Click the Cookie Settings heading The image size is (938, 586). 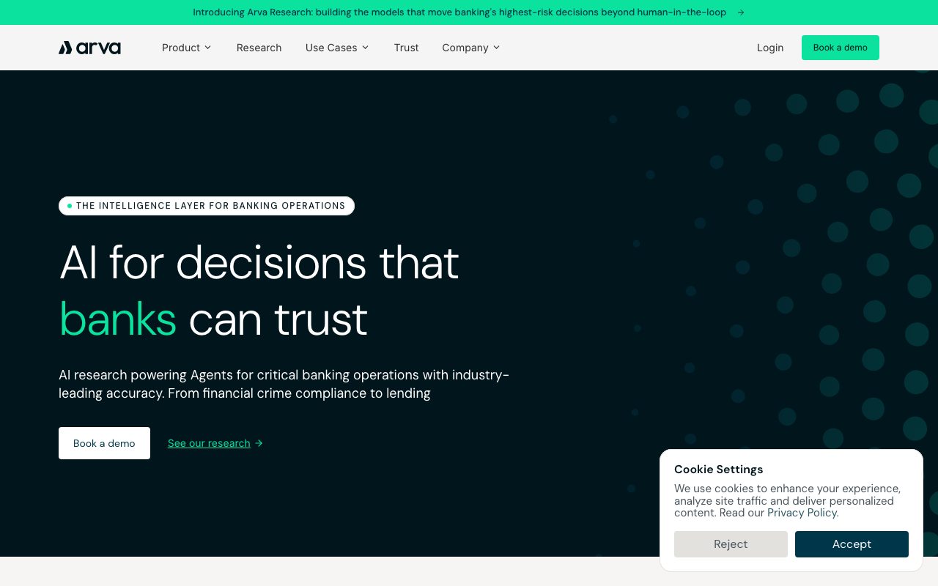[718, 470]
